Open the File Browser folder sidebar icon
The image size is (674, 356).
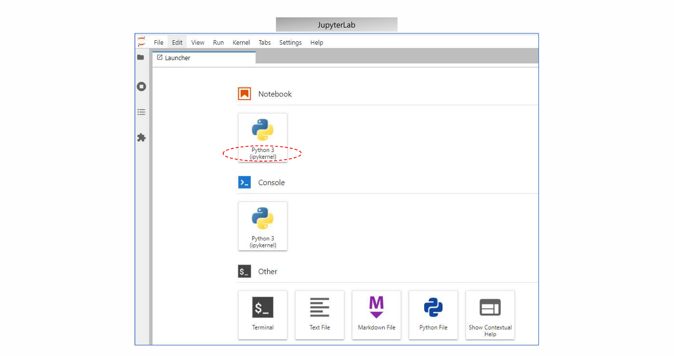[x=141, y=58]
